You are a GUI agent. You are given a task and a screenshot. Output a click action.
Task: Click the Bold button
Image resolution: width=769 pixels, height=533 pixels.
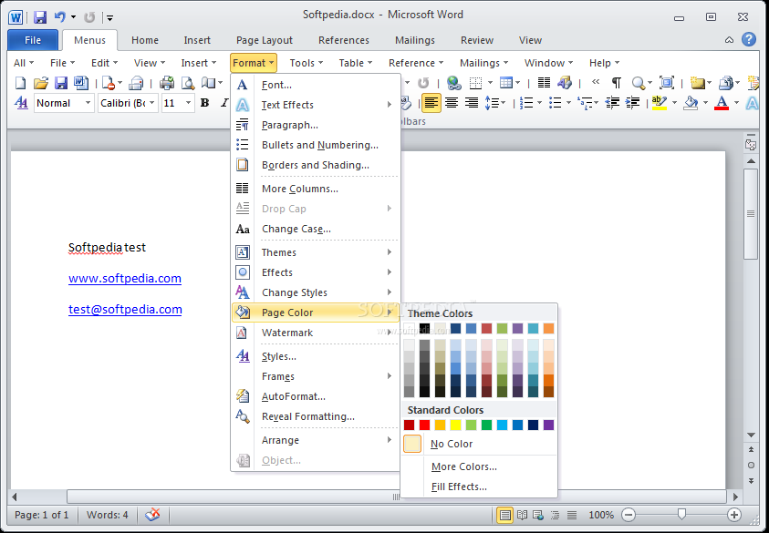point(204,103)
